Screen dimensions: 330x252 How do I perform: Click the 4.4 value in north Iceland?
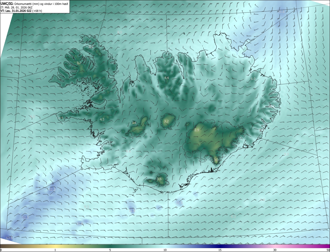pos(167,78)
